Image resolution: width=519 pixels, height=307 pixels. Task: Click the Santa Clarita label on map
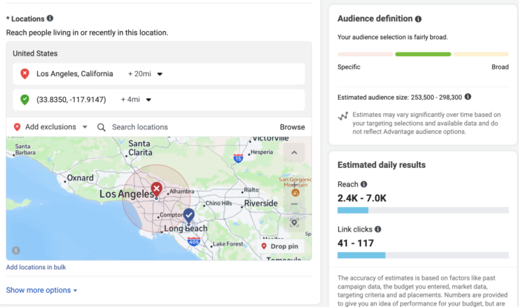coord(140,148)
